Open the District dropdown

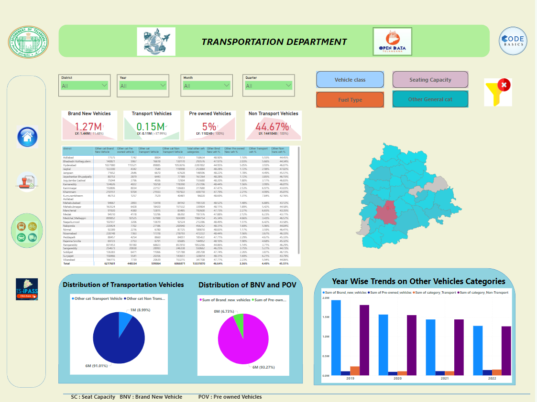104,85
